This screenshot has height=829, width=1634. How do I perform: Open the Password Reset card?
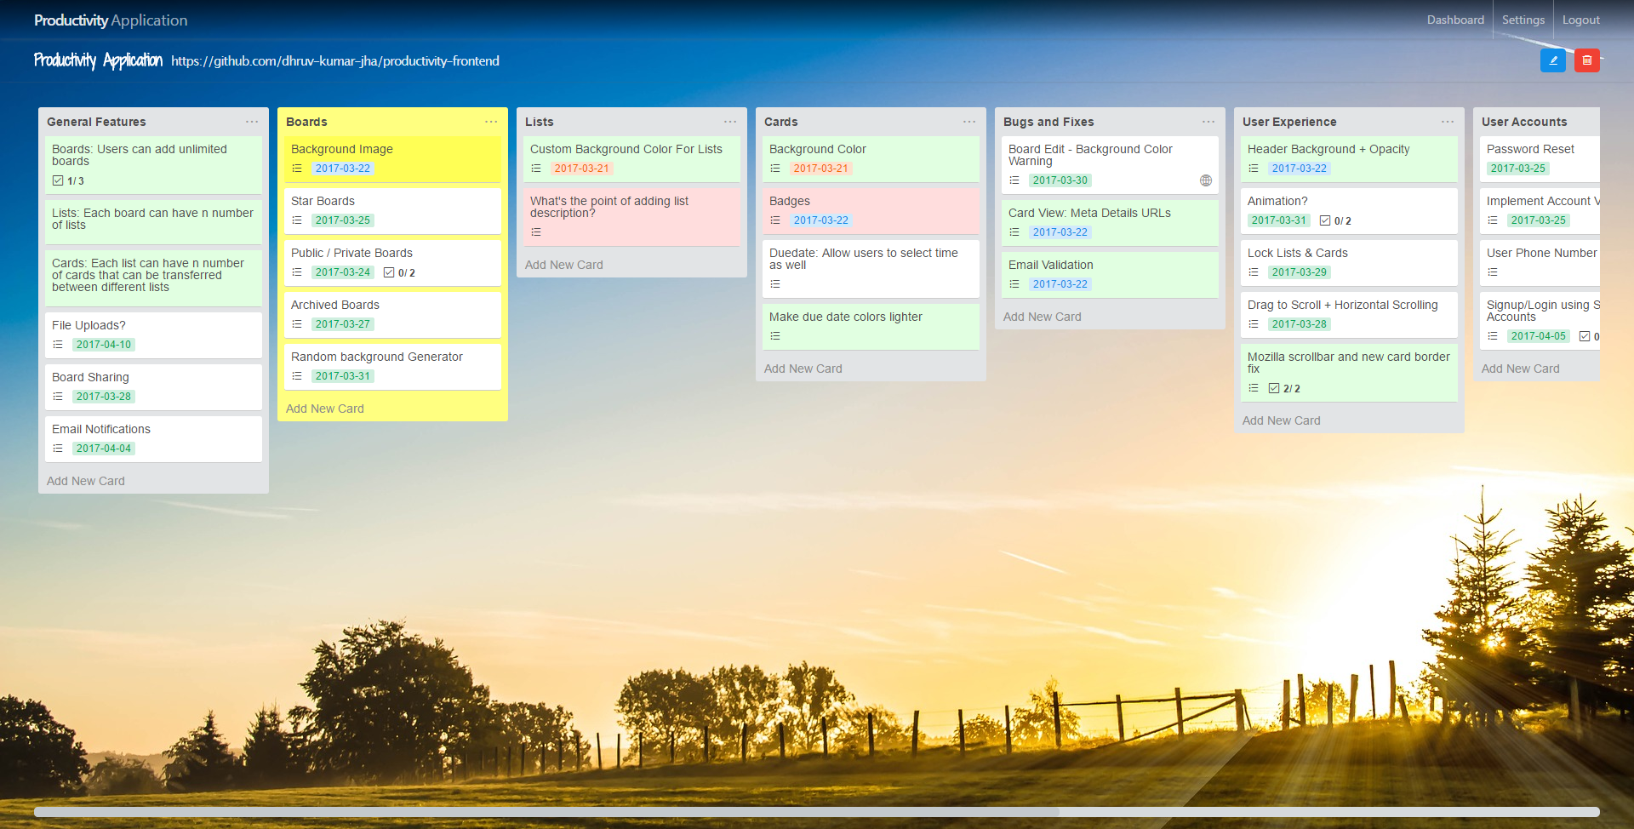point(1540,158)
